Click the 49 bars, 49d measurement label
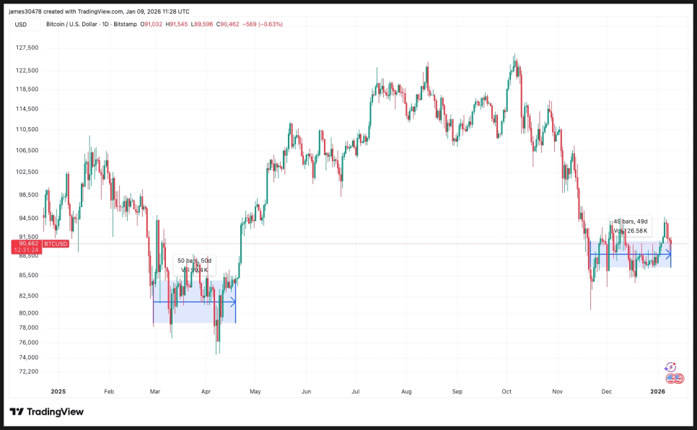 click(x=631, y=221)
